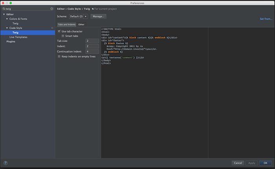Select the Tabs and Indents tab
This screenshot has height=169, width=275.
(x=66, y=24)
